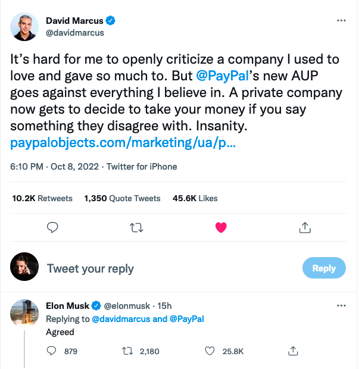Image resolution: width=362 pixels, height=369 pixels.
Task: Share Elon Musk's reply
Action: pos(292,351)
